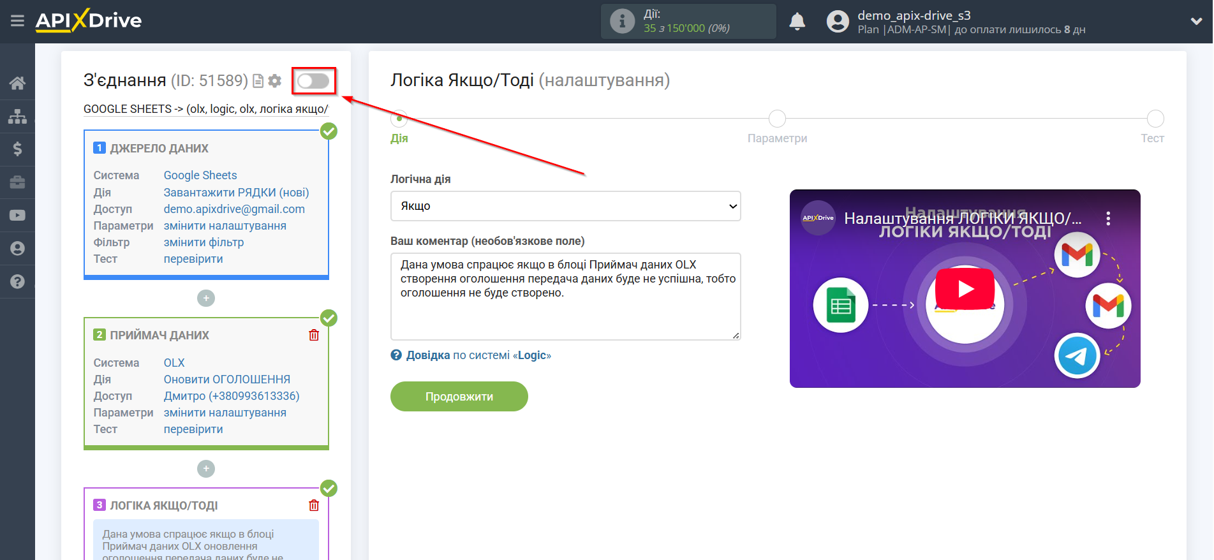Expand the account menu chevron

1196,21
